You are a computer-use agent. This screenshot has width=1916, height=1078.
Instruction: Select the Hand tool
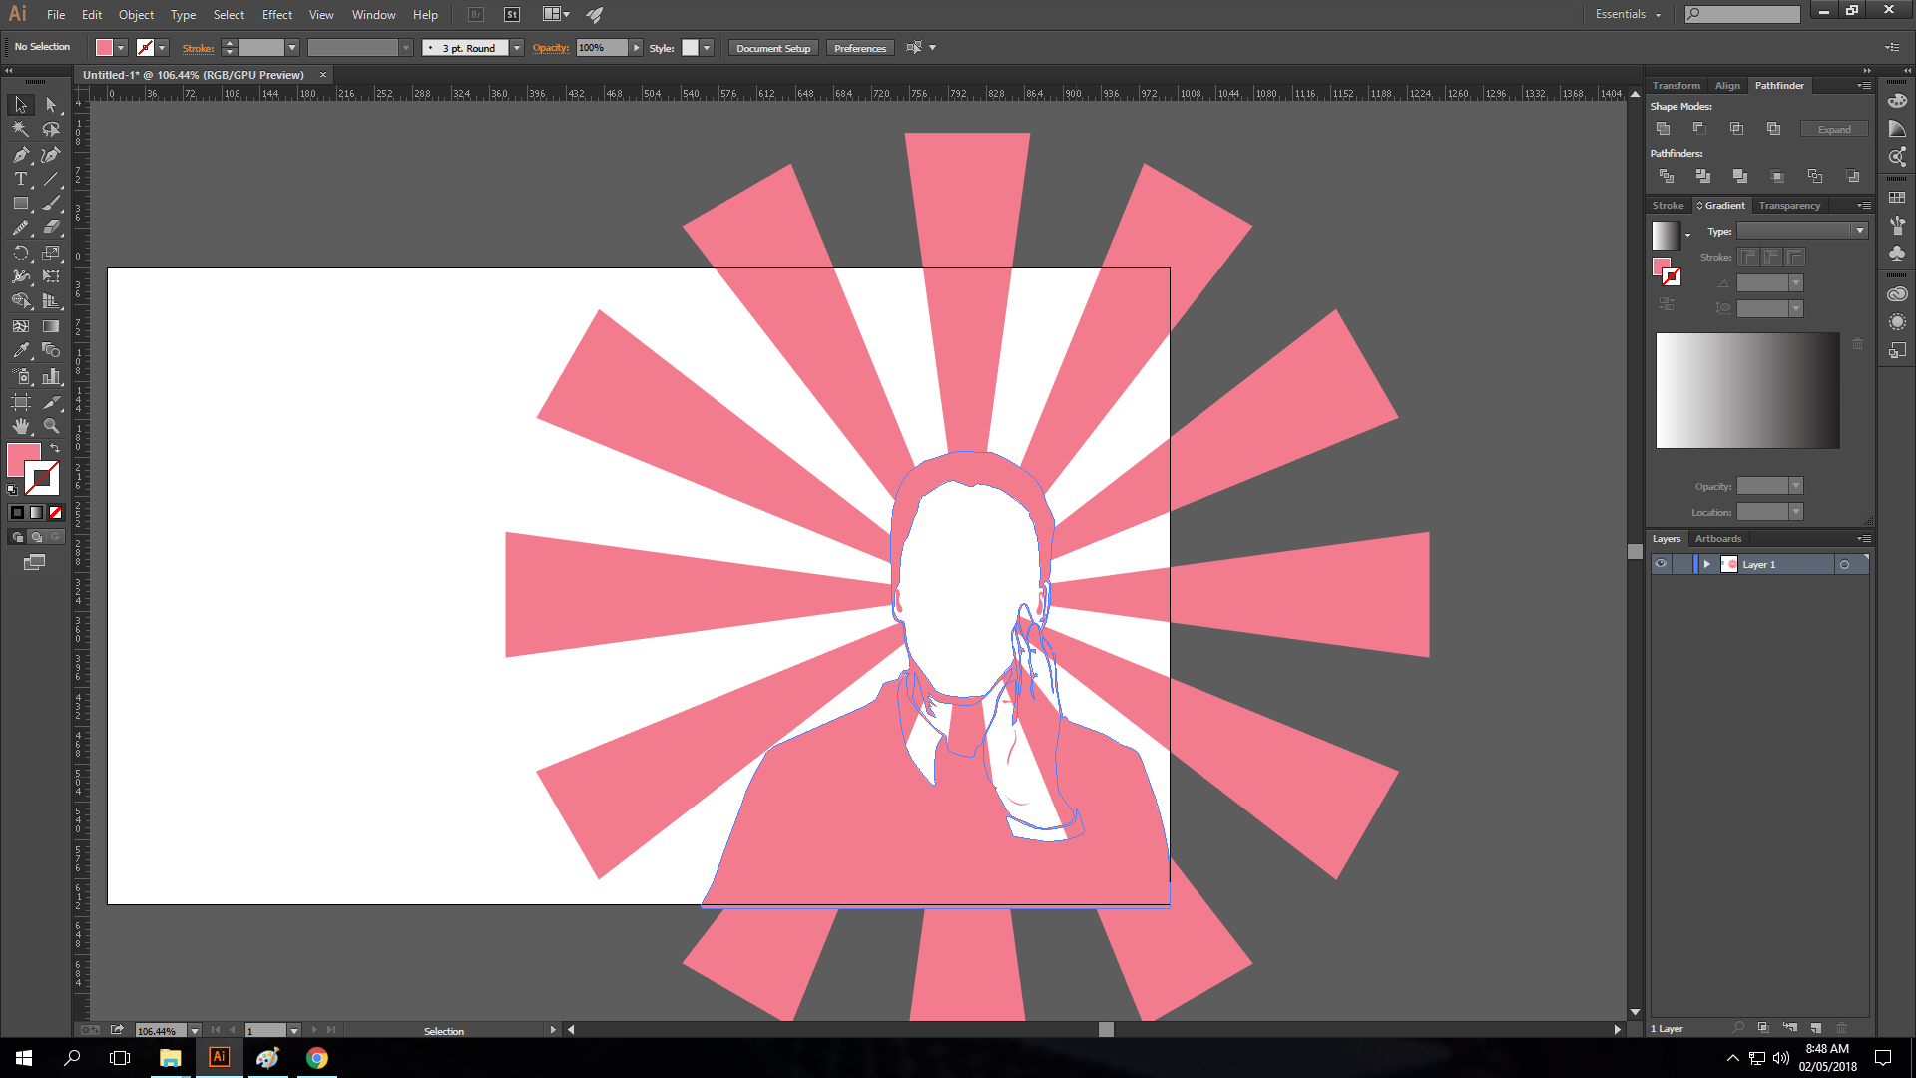click(x=21, y=426)
